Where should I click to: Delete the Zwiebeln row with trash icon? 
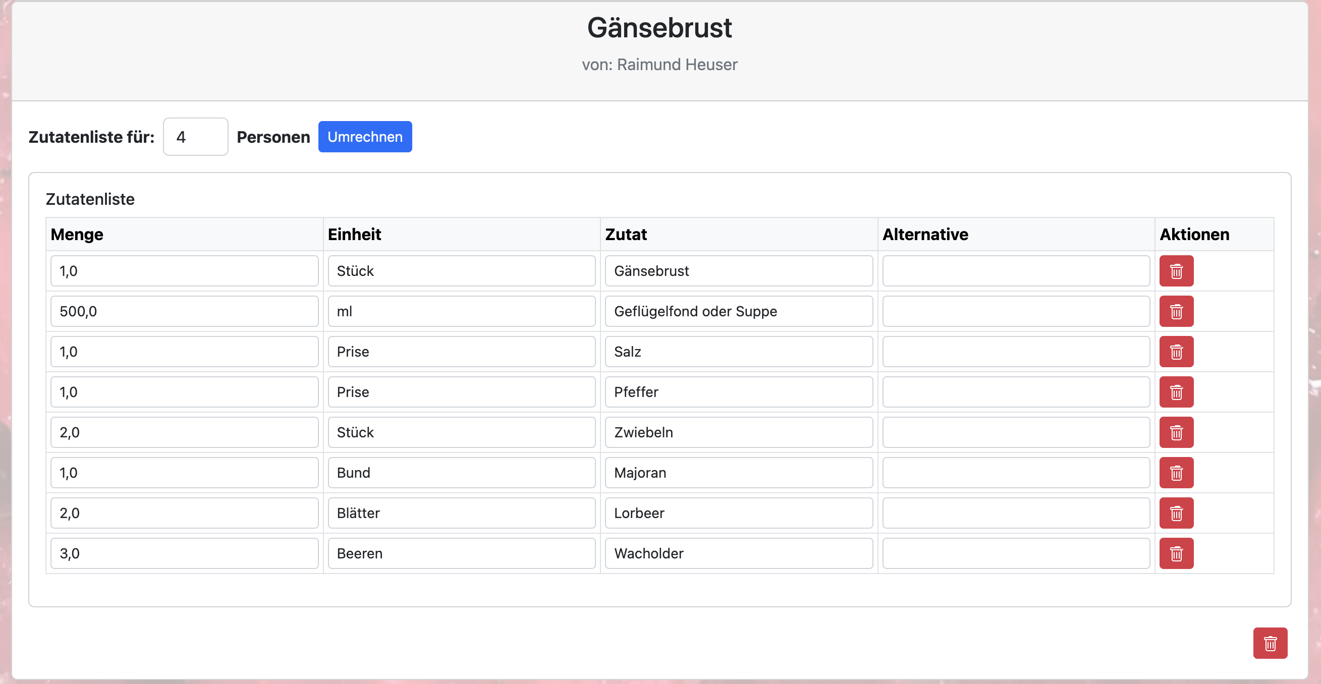point(1176,432)
